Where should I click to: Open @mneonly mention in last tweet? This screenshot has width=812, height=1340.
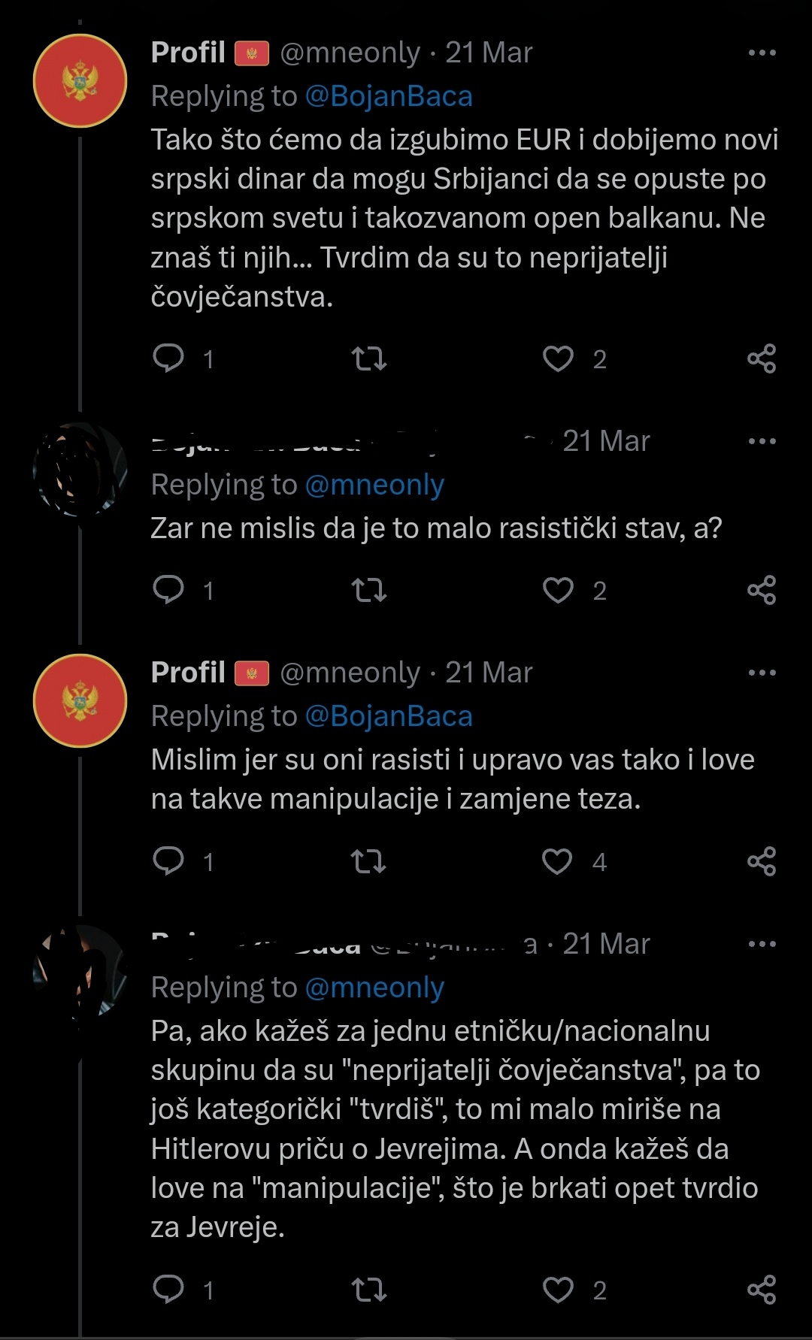tap(374, 988)
